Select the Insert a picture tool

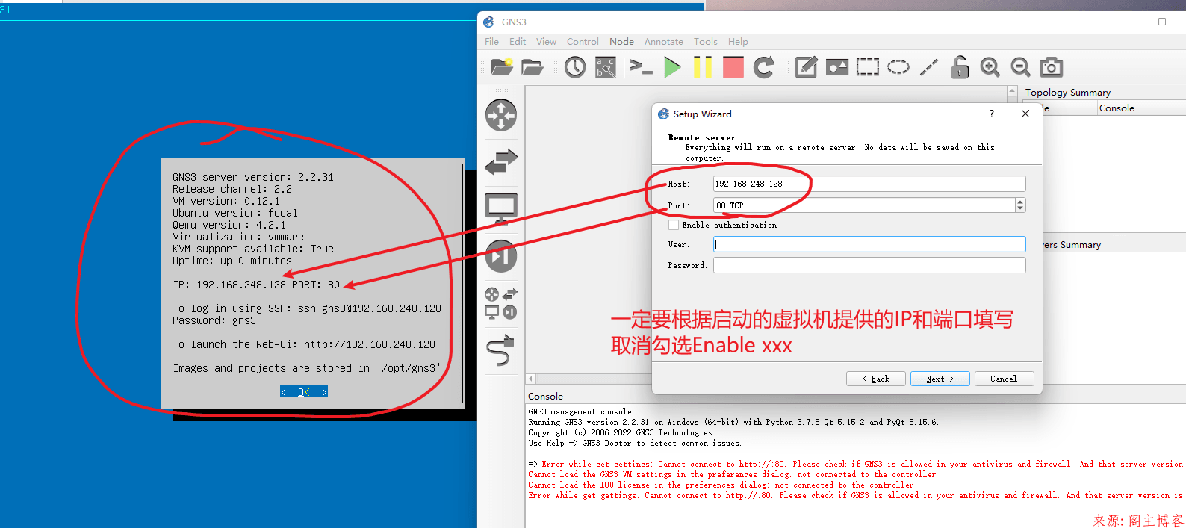pyautogui.click(x=836, y=67)
